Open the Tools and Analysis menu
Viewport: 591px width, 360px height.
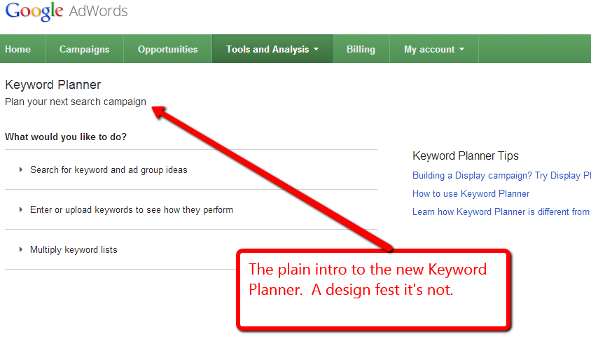[x=272, y=50]
